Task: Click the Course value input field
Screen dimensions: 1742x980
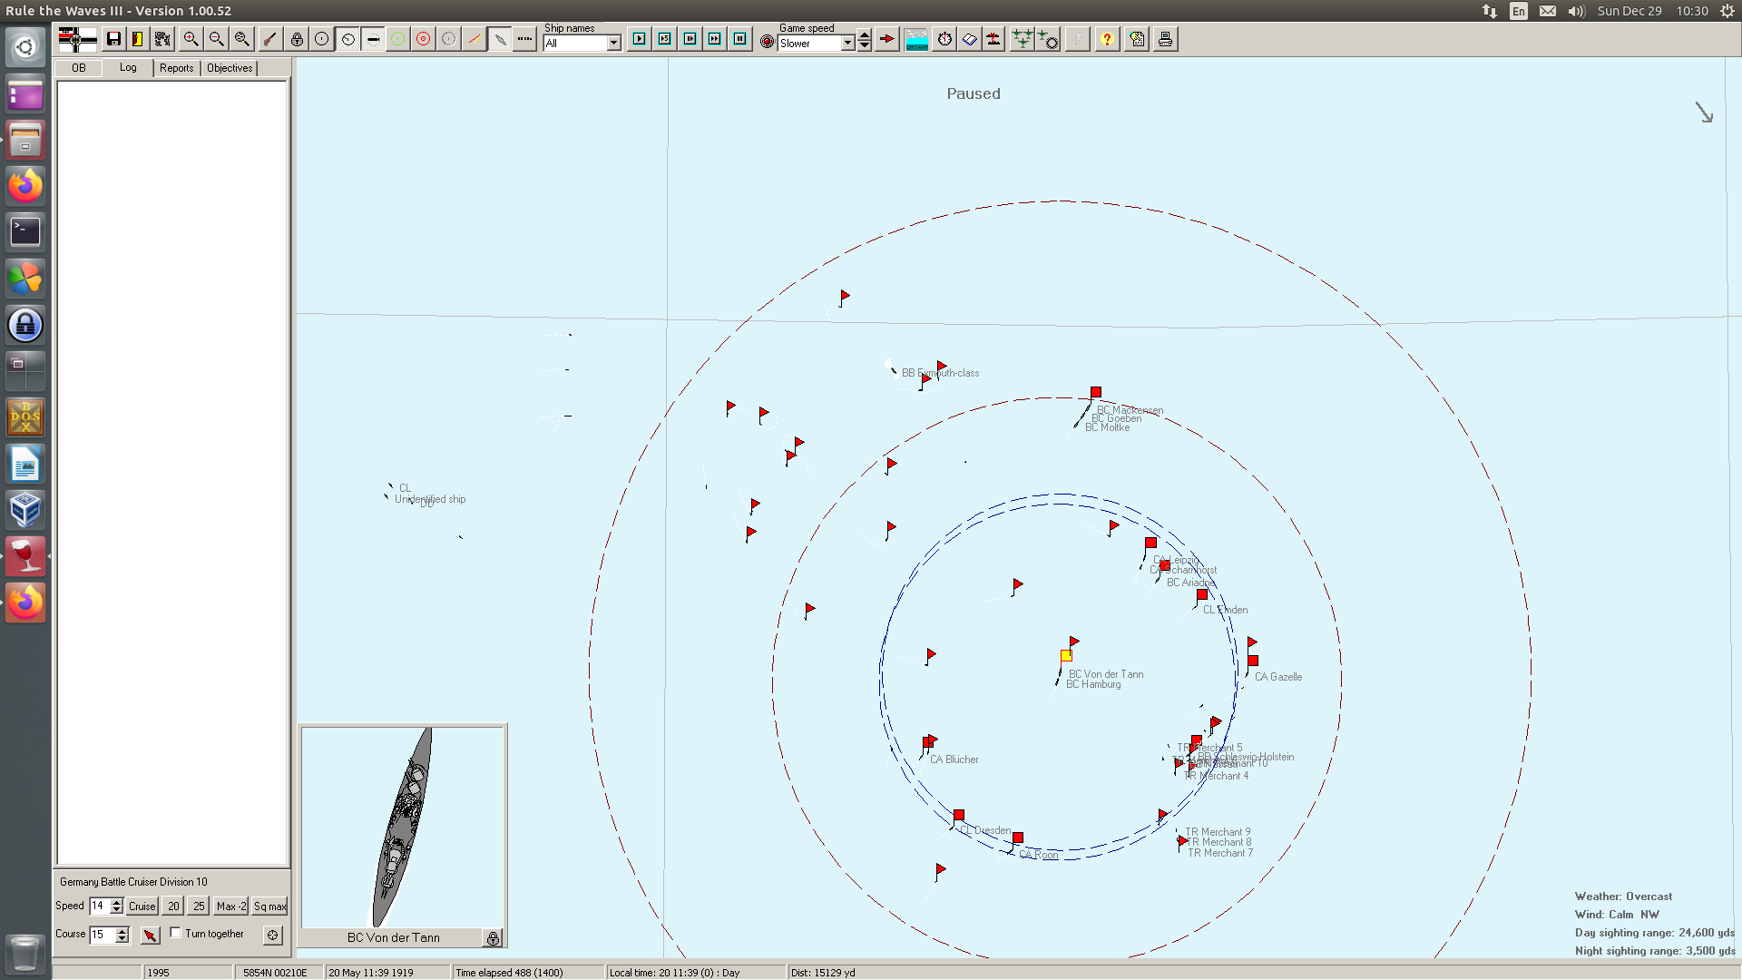Action: 103,935
